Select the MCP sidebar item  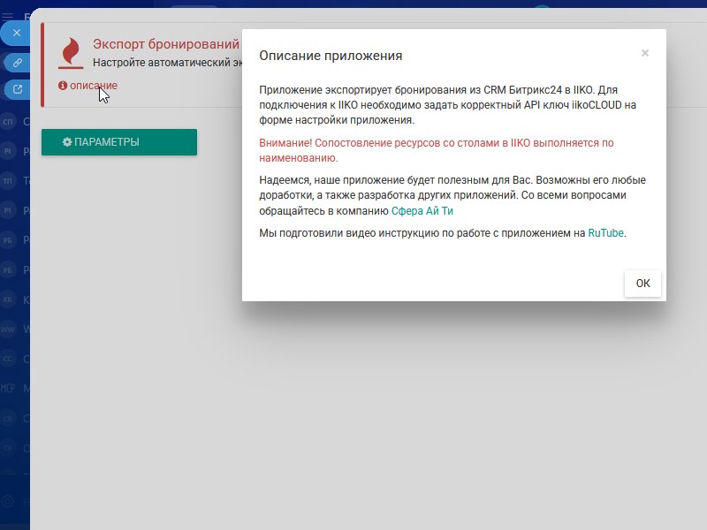(8, 389)
